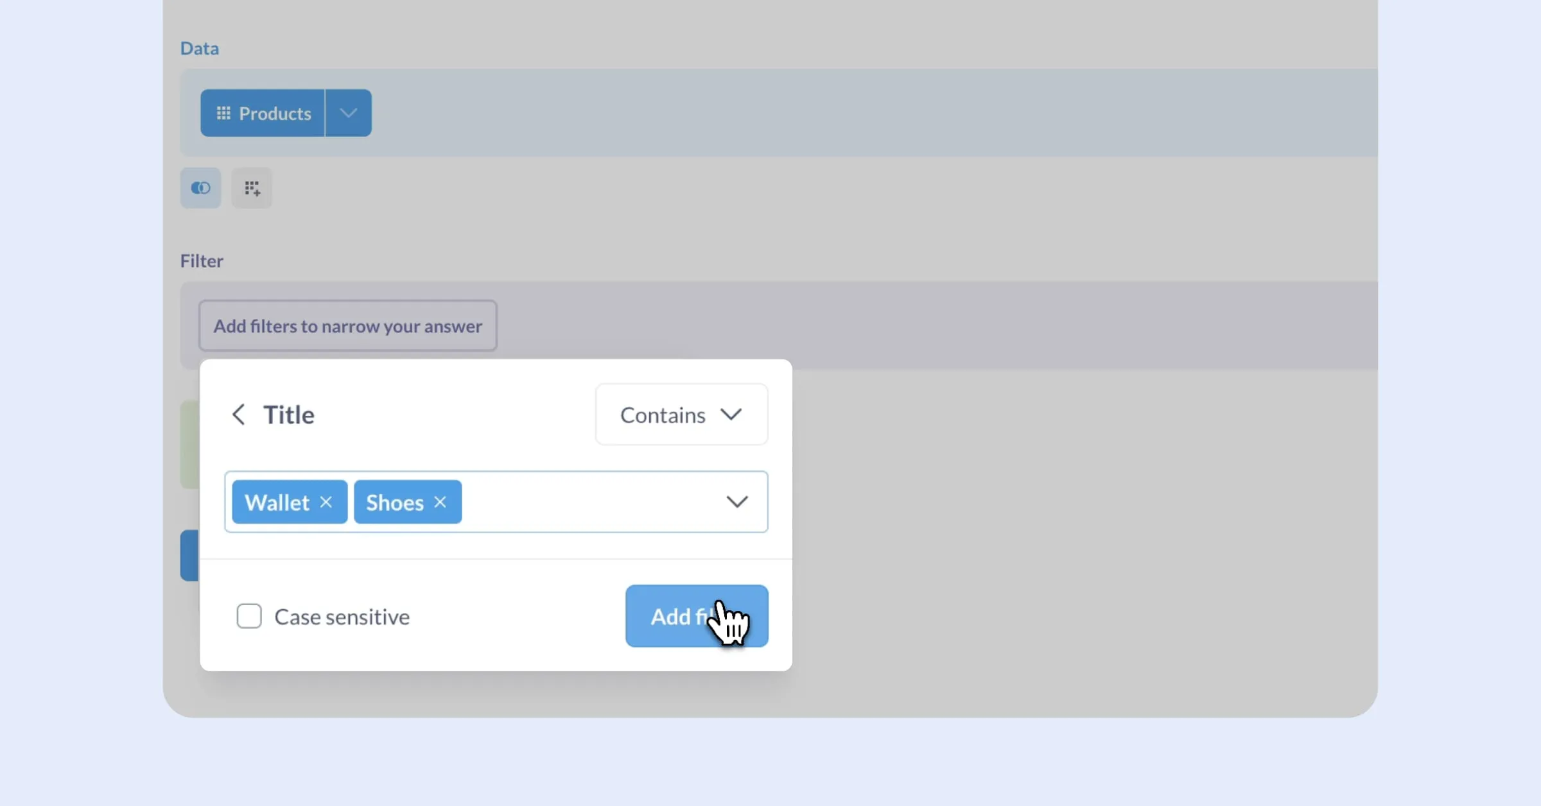Screen dimensions: 1541x806
Task: Click Add filters to narrow your answer
Action: [x=347, y=326]
